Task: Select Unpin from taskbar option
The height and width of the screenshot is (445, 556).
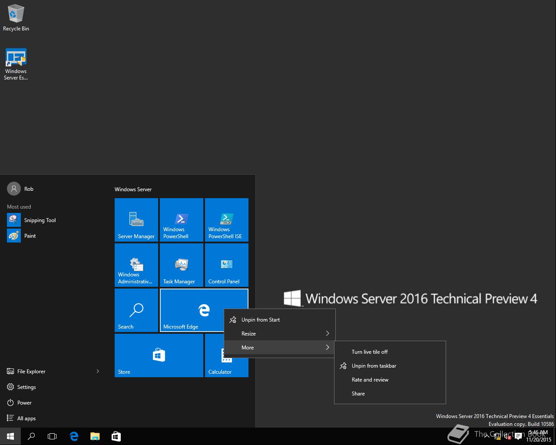Action: pos(374,366)
